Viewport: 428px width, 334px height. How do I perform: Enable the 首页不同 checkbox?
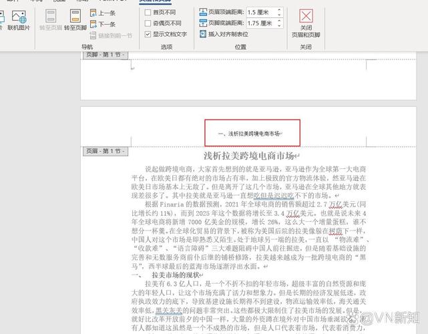148,12
